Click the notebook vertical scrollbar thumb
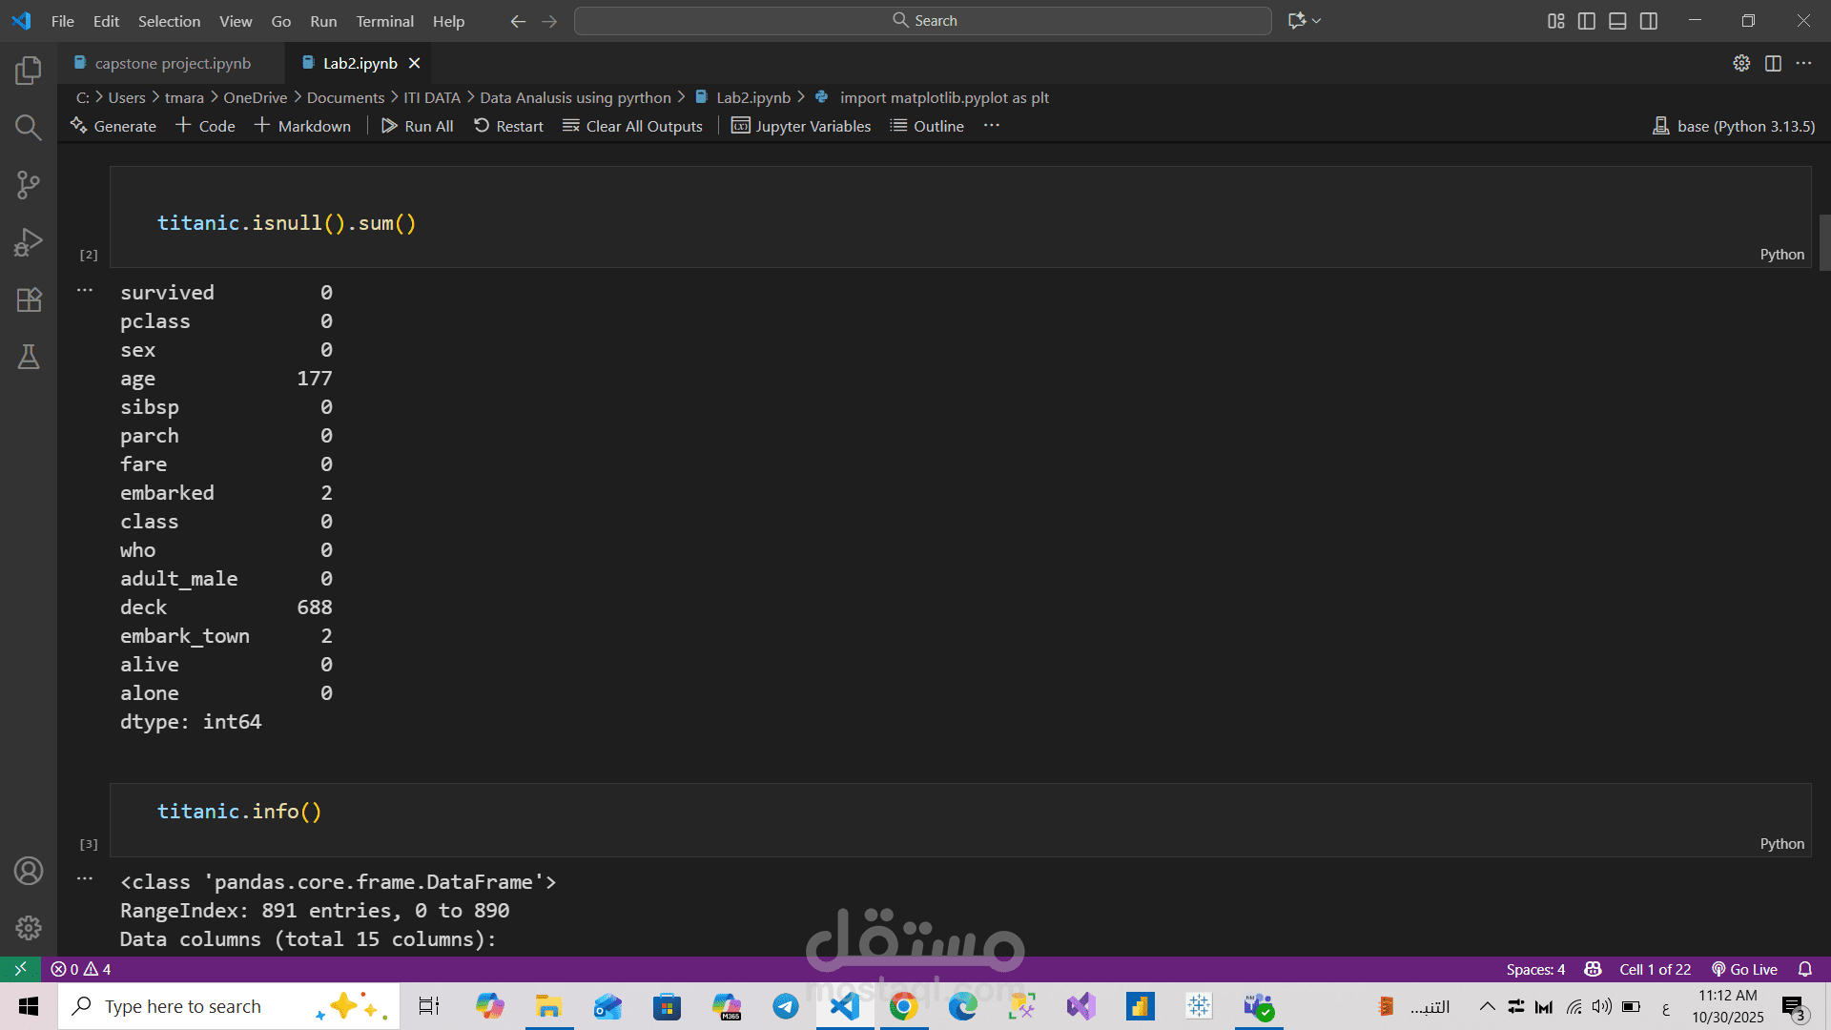The width and height of the screenshot is (1831, 1030). click(1823, 243)
